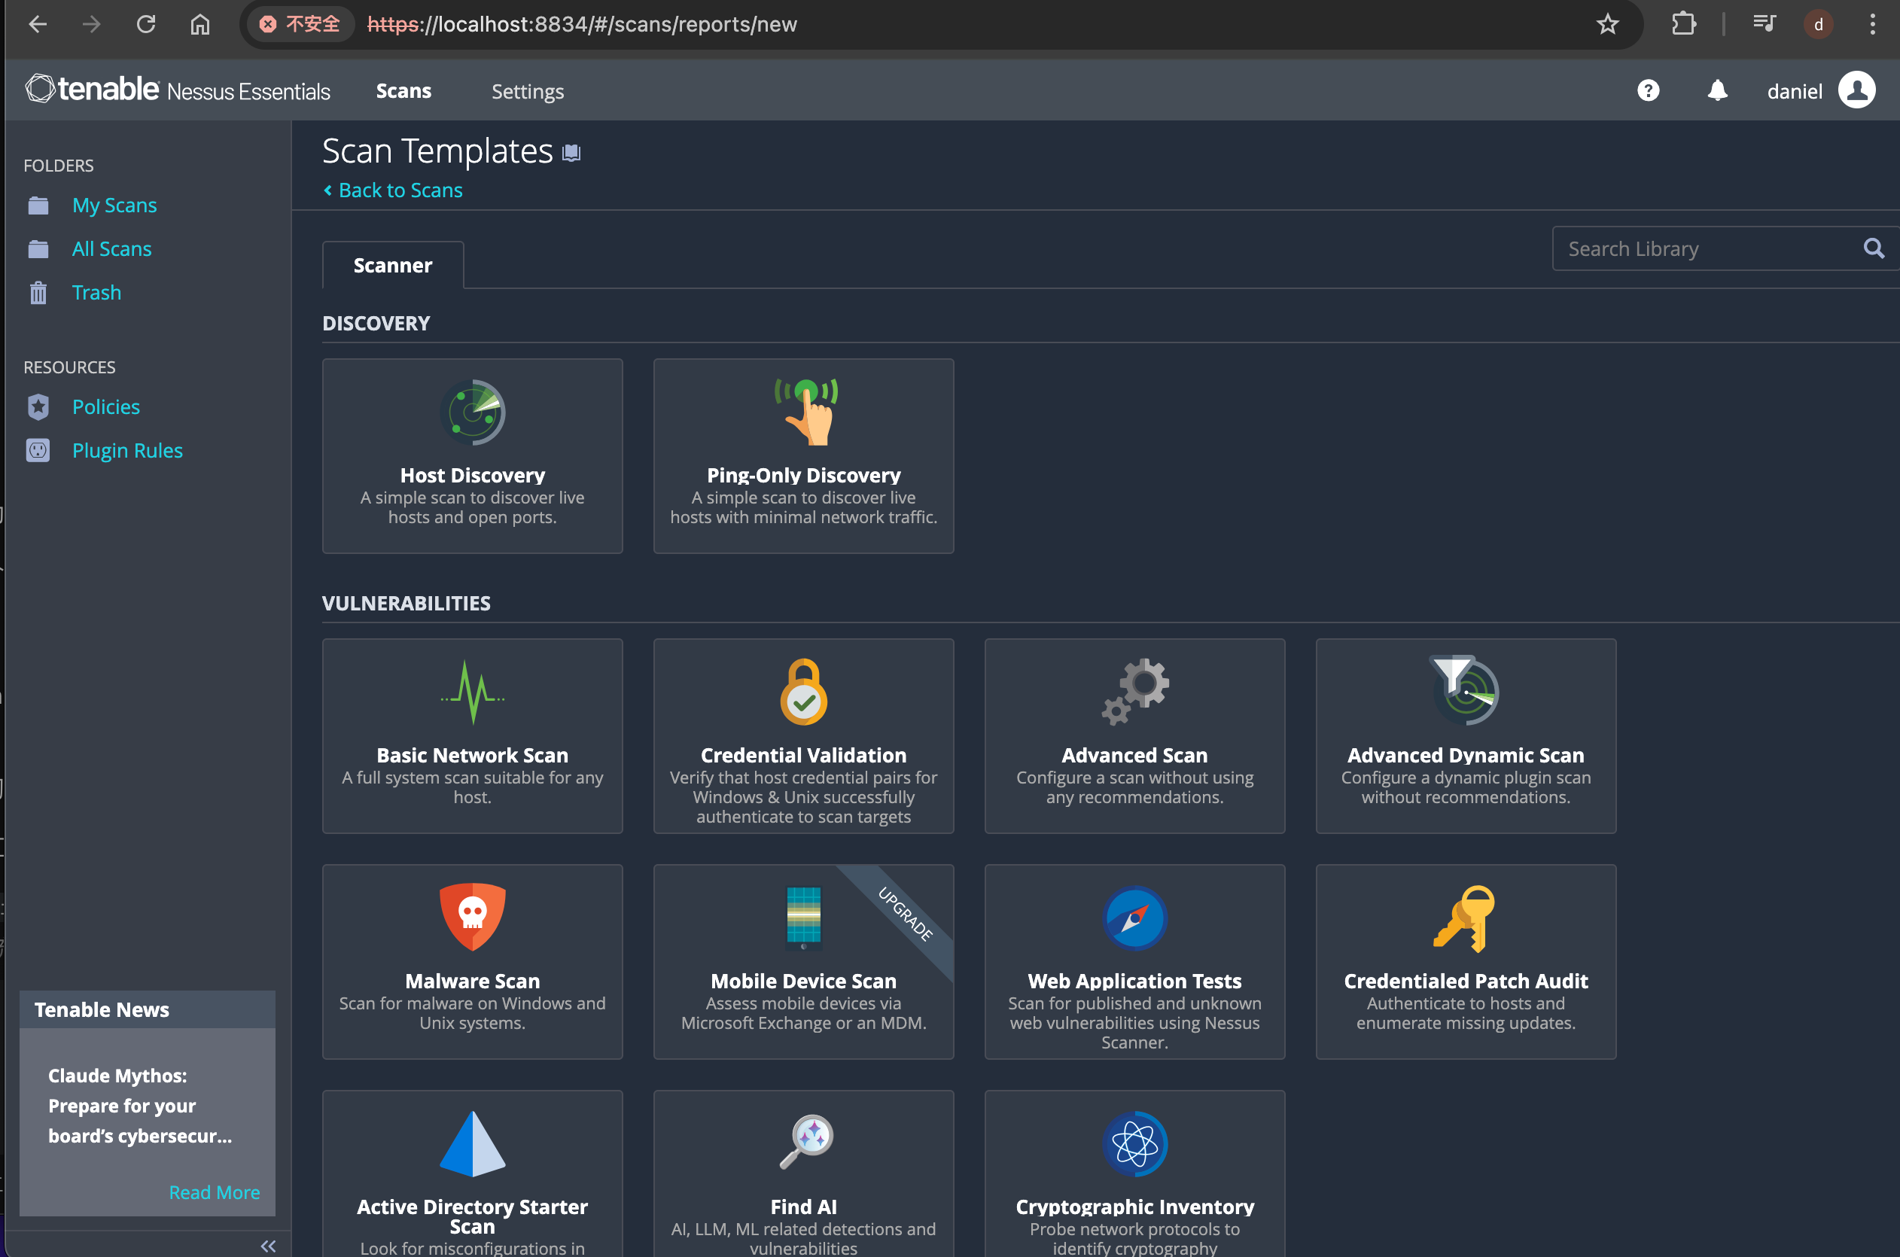Choose the Basic Network Scan pulse icon

472,692
